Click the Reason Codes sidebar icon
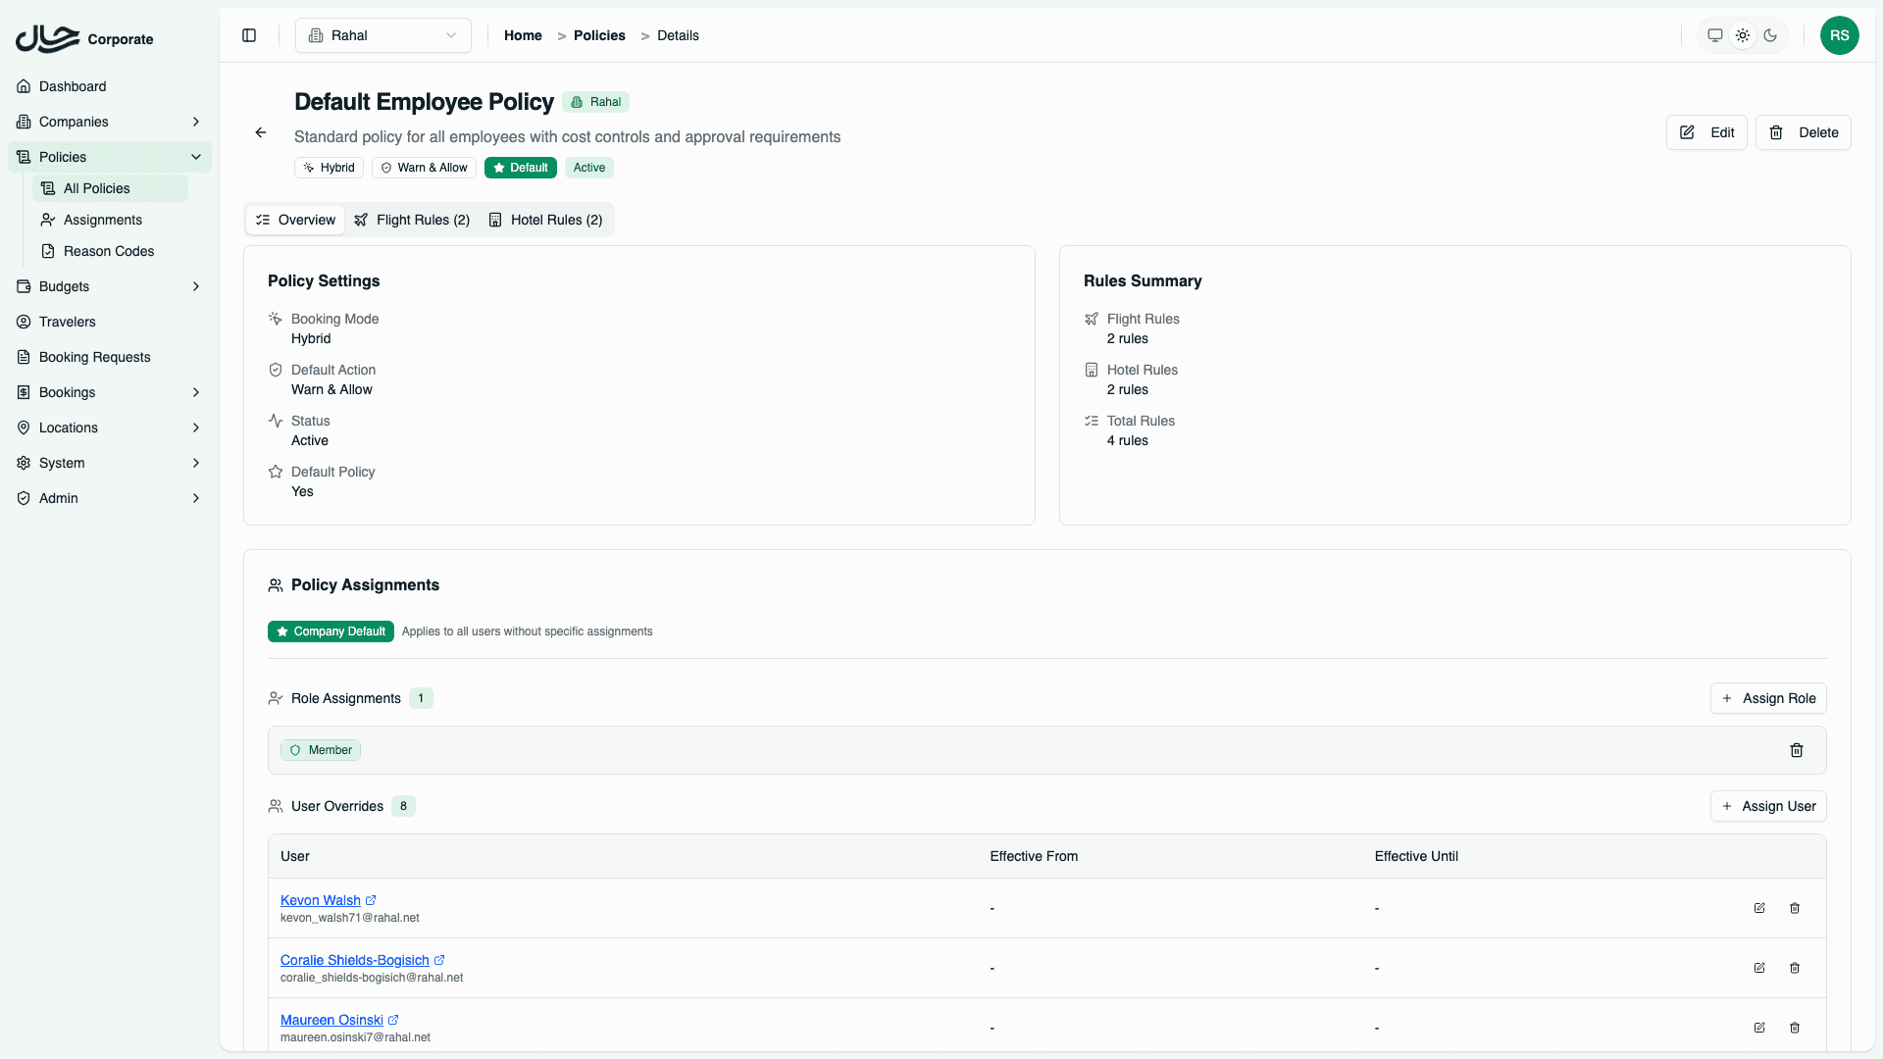Viewport: 1883px width, 1059px height. [48, 251]
